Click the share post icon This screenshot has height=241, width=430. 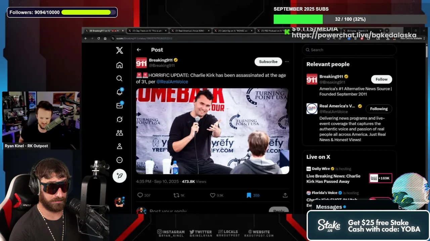click(285, 195)
